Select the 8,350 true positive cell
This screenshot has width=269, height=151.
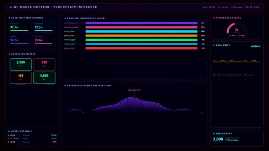pyautogui.click(x=21, y=65)
